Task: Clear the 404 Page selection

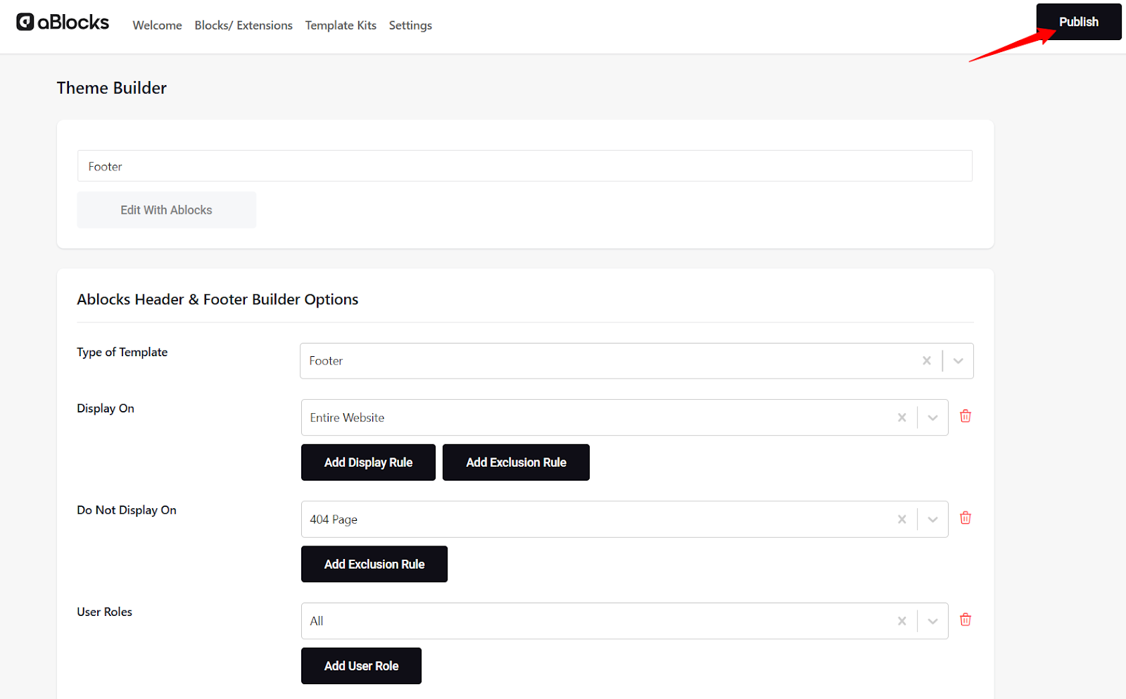Action: [x=902, y=519]
